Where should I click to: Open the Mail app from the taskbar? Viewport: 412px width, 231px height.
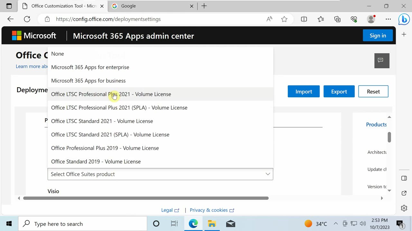tap(230, 224)
